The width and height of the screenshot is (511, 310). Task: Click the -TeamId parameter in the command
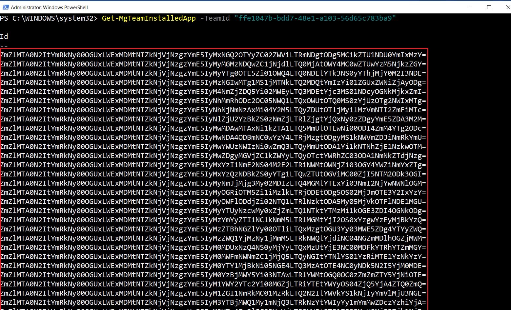tap(215, 18)
